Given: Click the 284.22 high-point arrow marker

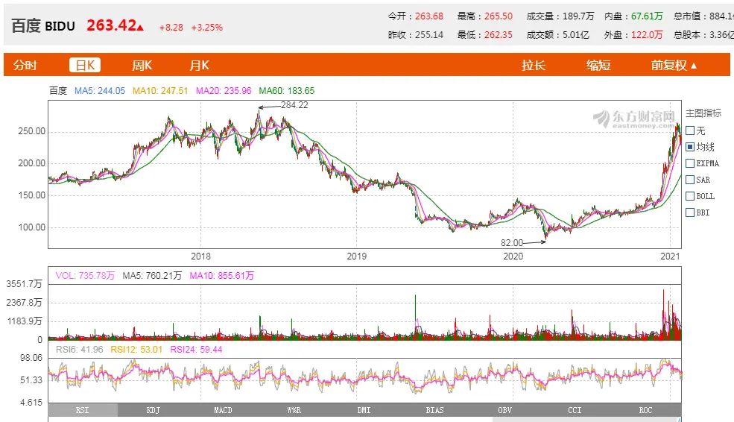Looking at the screenshot, I should click(269, 107).
